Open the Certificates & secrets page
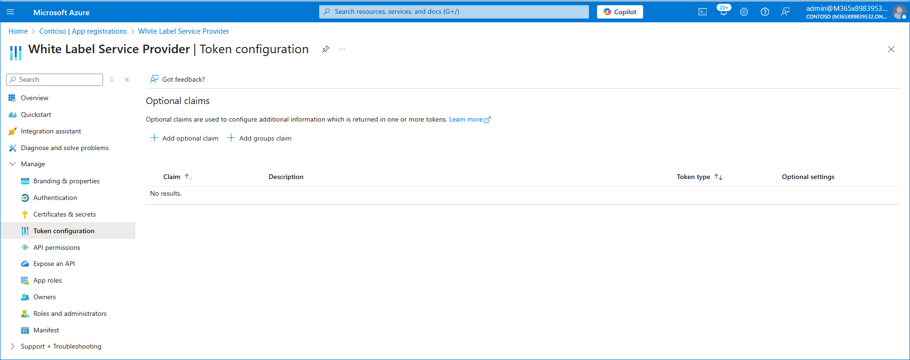This screenshot has height=360, width=910. (65, 214)
